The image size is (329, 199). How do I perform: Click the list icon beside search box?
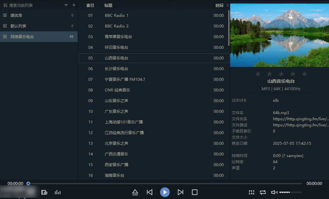[5, 5]
